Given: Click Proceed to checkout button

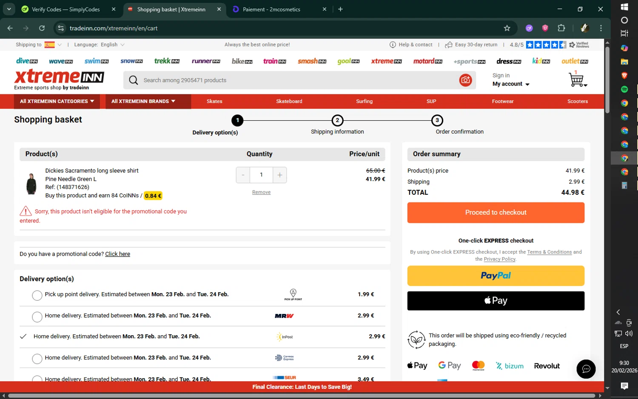Looking at the screenshot, I should pyautogui.click(x=496, y=212).
